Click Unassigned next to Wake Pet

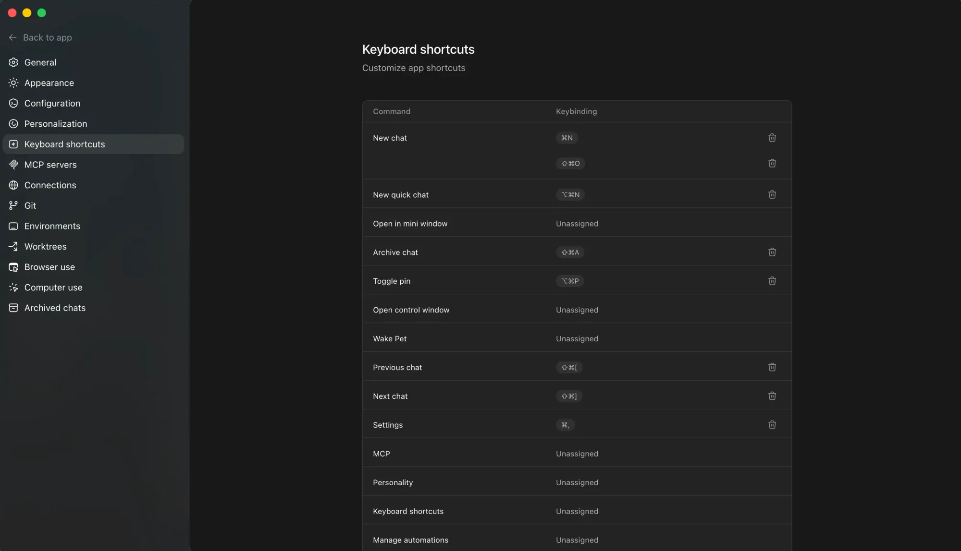coord(577,339)
